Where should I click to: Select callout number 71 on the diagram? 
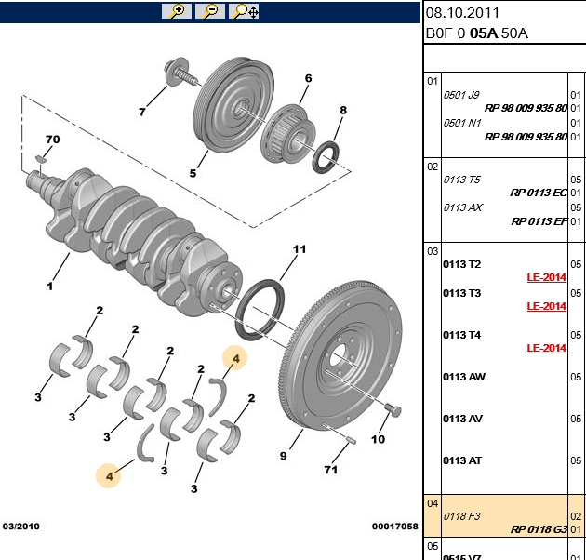(x=331, y=470)
